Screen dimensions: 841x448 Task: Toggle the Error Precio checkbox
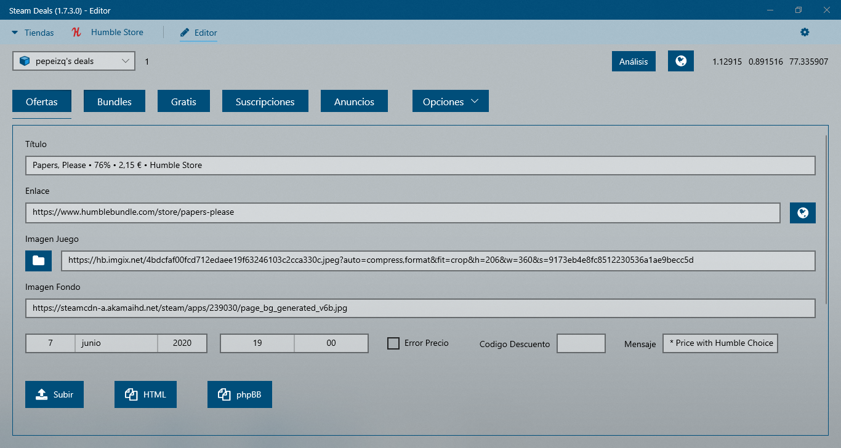tap(393, 343)
